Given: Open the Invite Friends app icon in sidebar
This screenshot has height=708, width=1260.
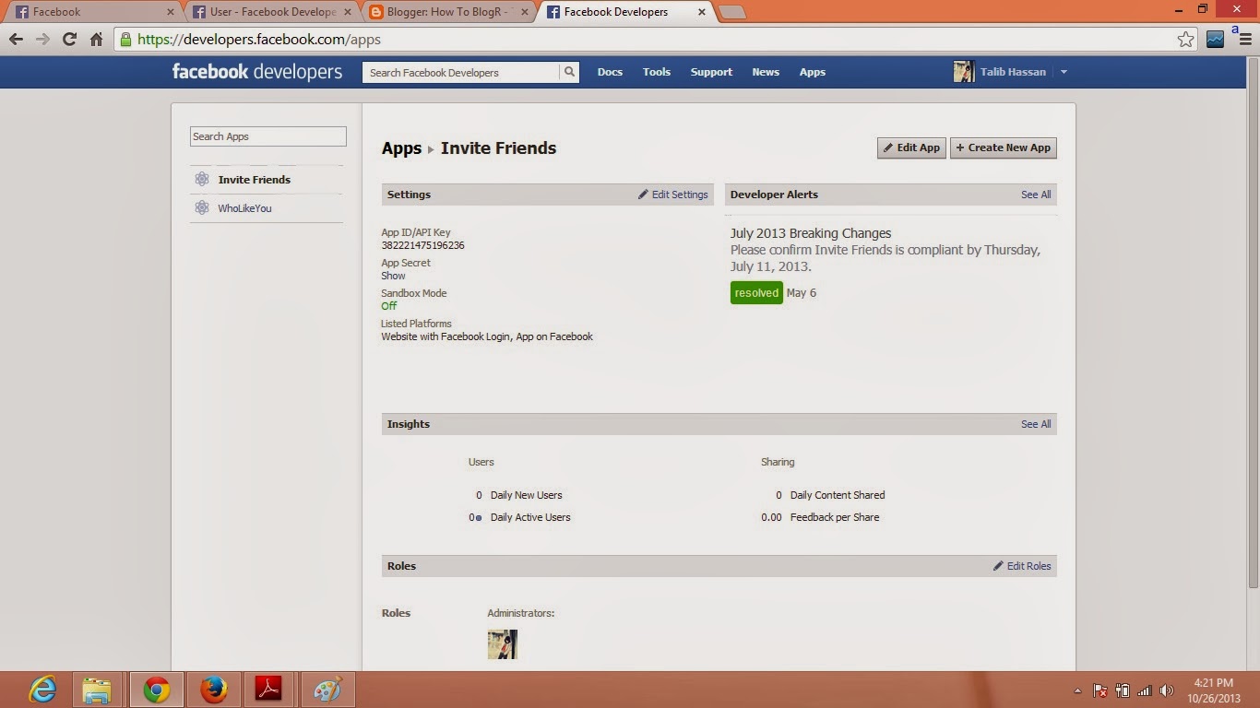Looking at the screenshot, I should point(202,179).
